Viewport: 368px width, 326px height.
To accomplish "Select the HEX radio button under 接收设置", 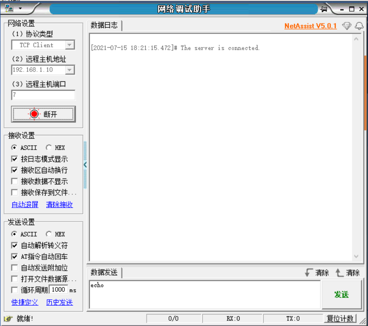I will pyautogui.click(x=49, y=147).
